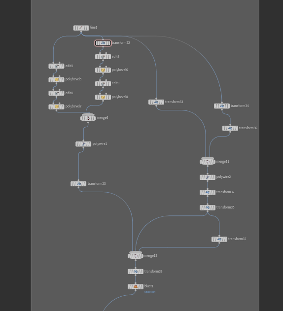Toggle display flag on transform23 node

click(x=85, y=184)
